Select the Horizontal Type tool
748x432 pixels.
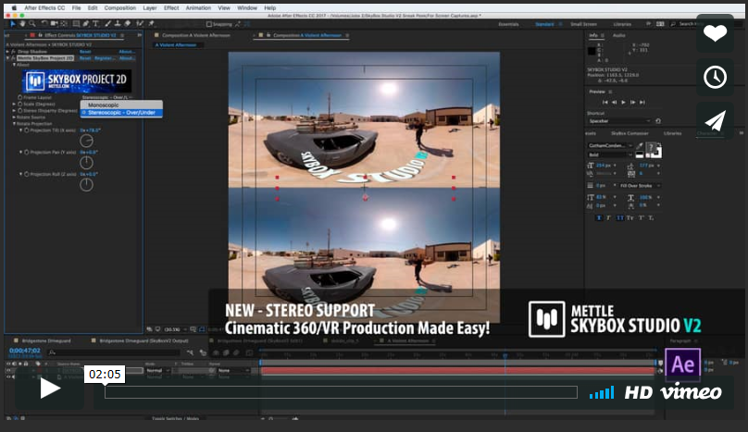coord(95,23)
